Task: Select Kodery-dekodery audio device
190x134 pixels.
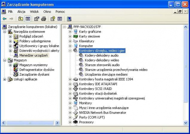Action: point(101,55)
